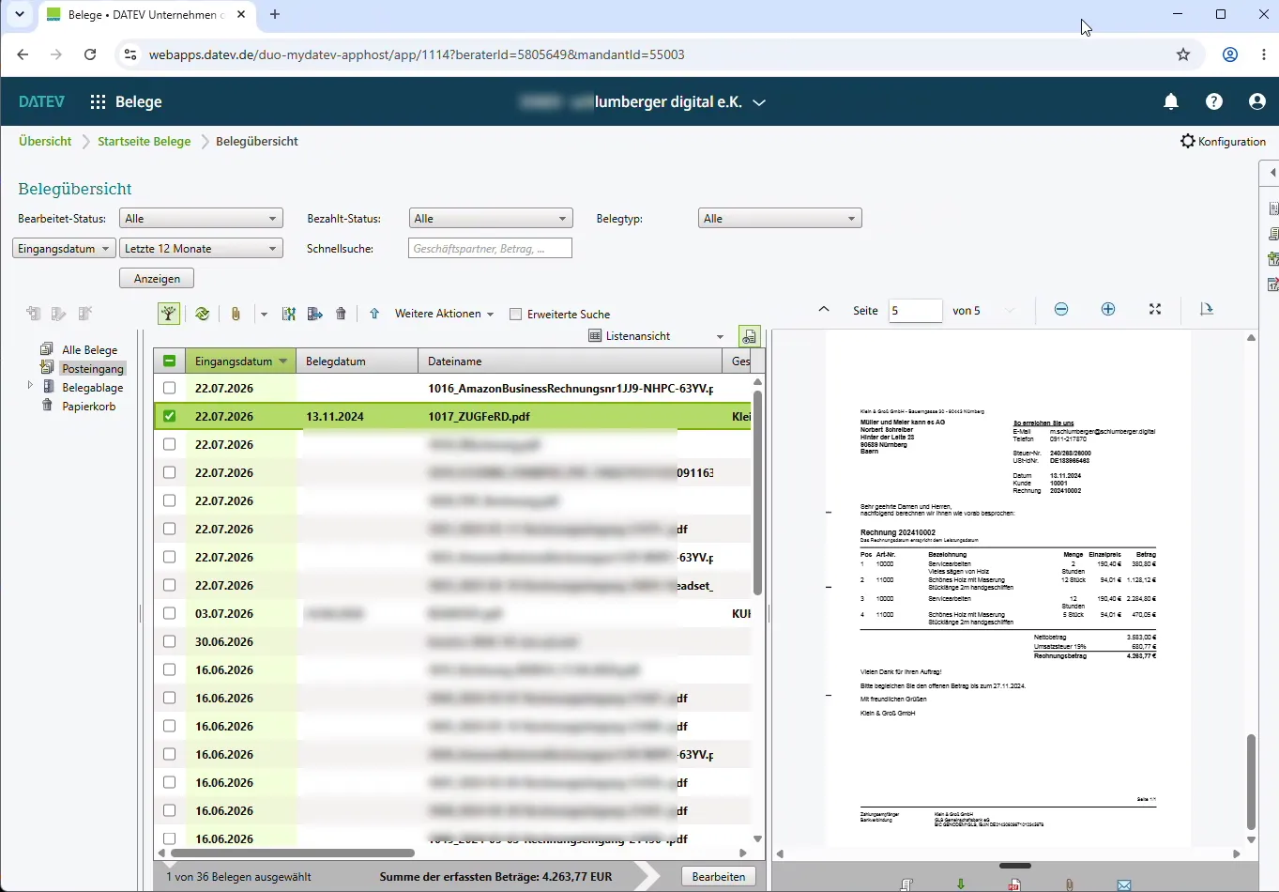Sort by Dateiname column header

[x=570, y=361]
